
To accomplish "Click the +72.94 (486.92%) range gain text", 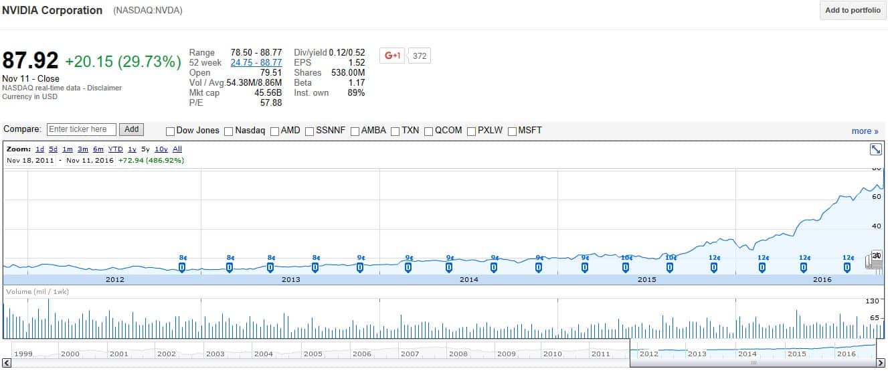I will pyautogui.click(x=151, y=160).
